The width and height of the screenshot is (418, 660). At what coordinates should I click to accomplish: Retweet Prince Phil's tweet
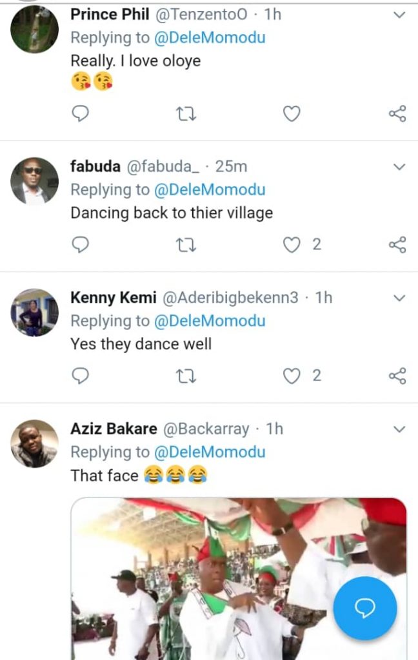186,114
